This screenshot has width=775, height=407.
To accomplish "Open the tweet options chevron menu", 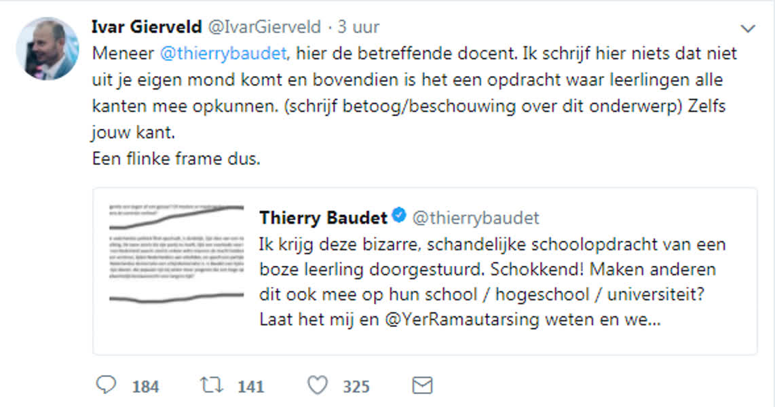I will click(747, 28).
